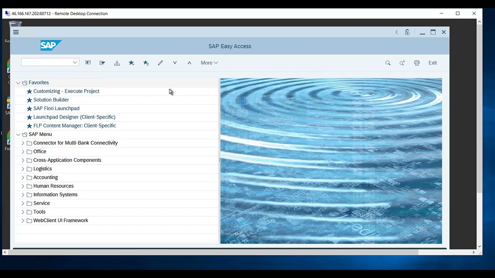Collapse the Favorites node
Screen dimensions: 495x278
pos(18,83)
